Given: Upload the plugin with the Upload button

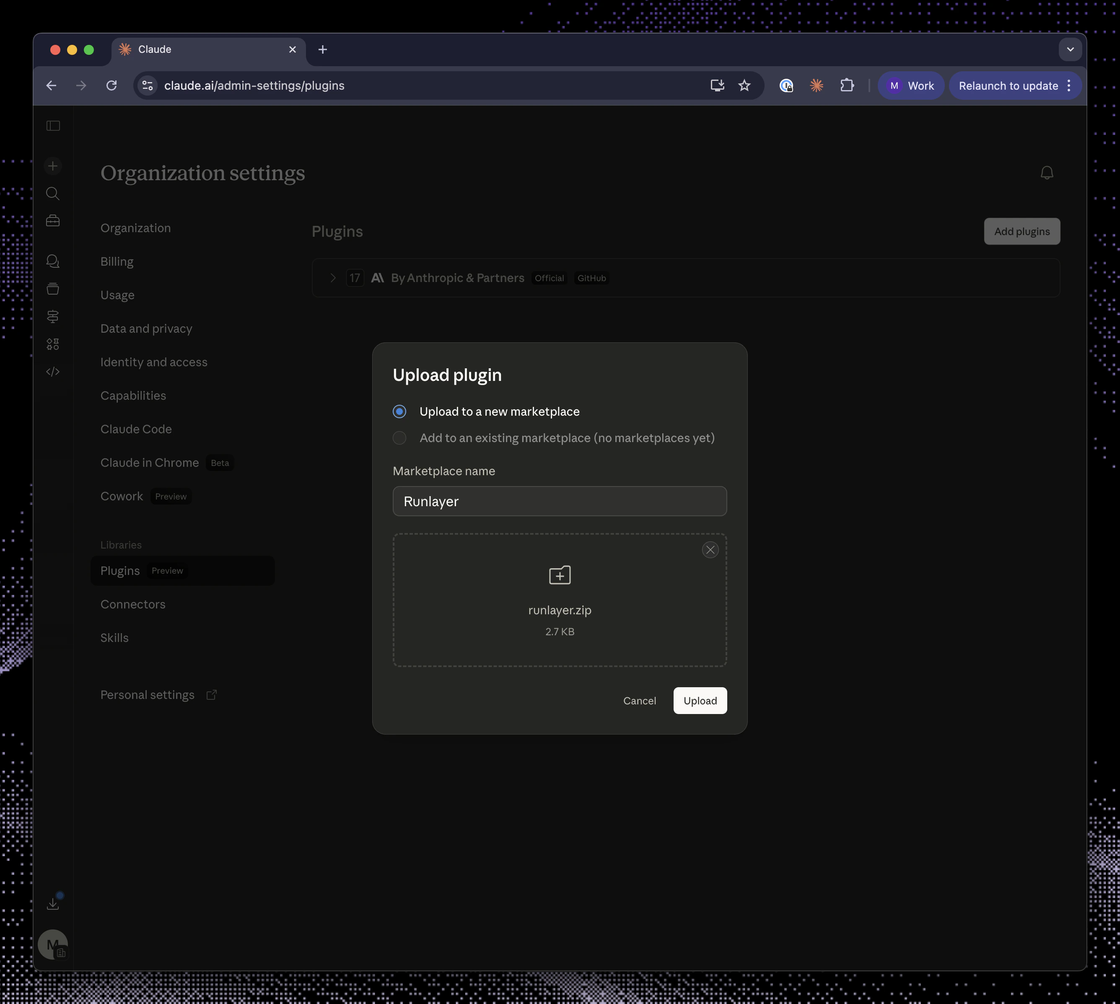Looking at the screenshot, I should coord(700,701).
